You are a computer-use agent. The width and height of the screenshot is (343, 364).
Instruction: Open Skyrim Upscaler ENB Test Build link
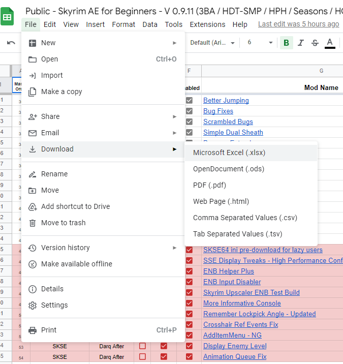coord(252,292)
